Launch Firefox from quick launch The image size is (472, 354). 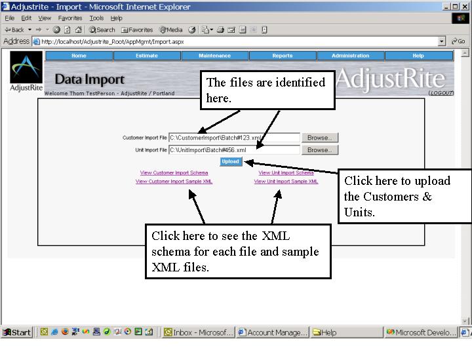(x=65, y=332)
